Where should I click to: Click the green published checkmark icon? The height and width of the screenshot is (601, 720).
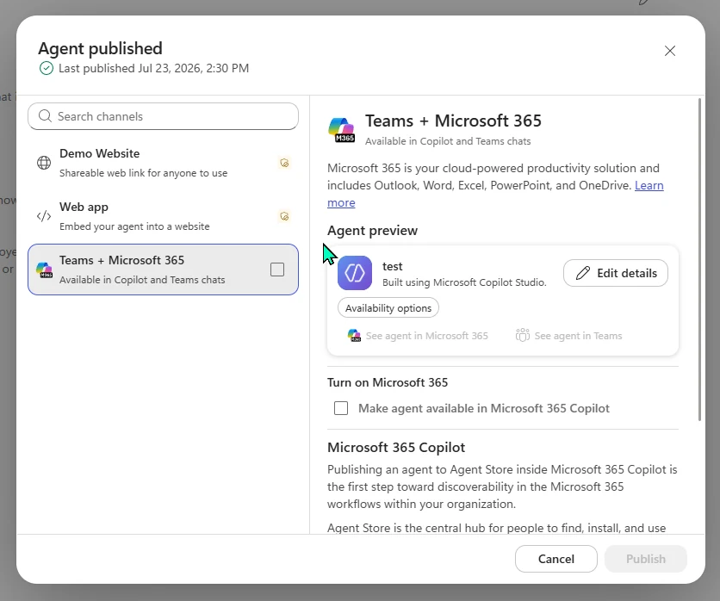pyautogui.click(x=47, y=68)
